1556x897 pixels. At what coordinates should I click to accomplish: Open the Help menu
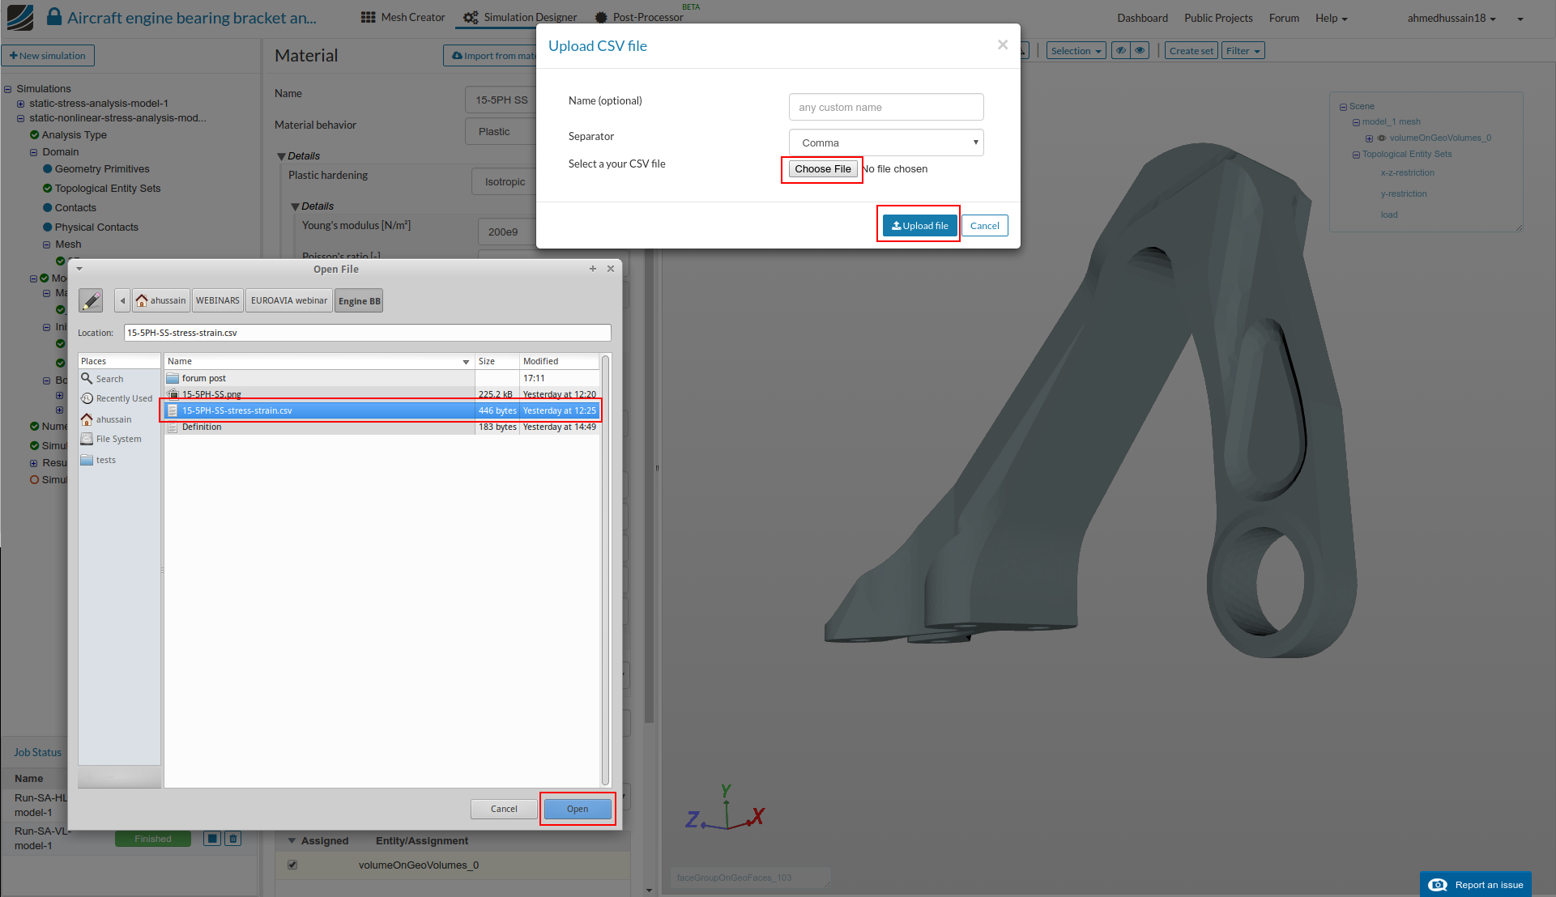1331,18
